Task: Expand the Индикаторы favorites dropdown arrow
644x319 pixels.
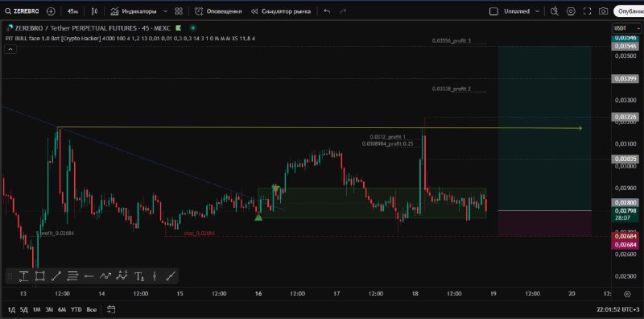Action: 165,11
